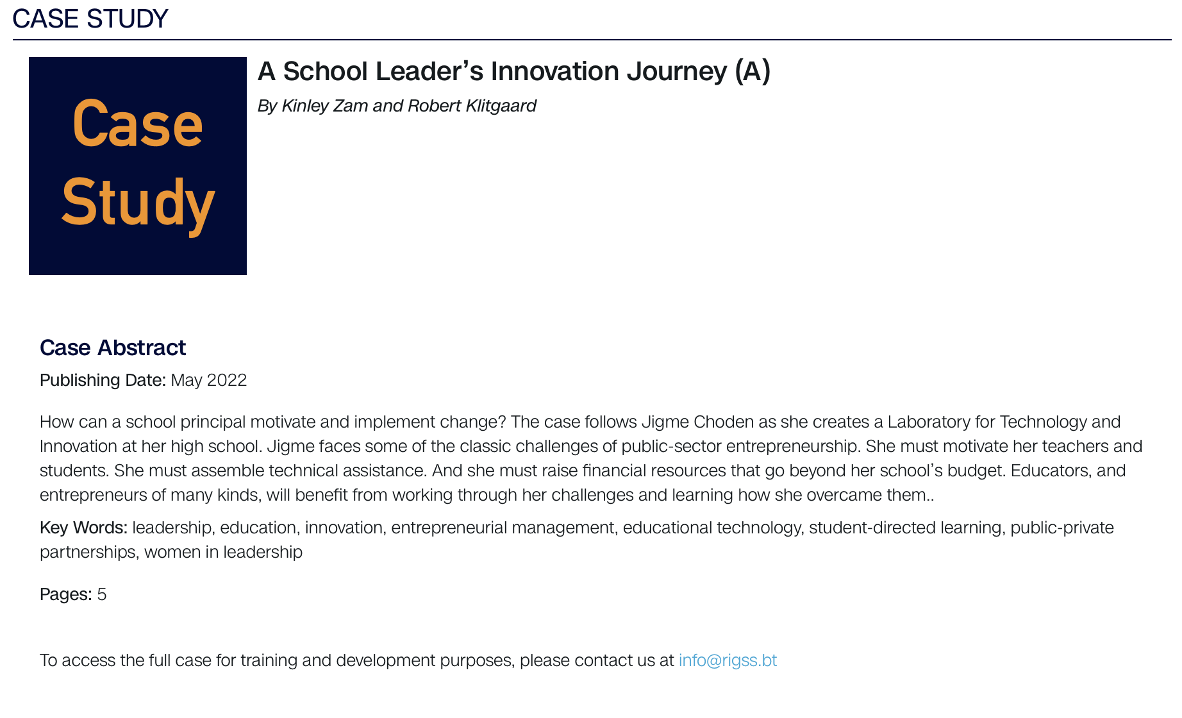Click the keyword student-directed learning
This screenshot has height=718, width=1182.
coord(905,528)
